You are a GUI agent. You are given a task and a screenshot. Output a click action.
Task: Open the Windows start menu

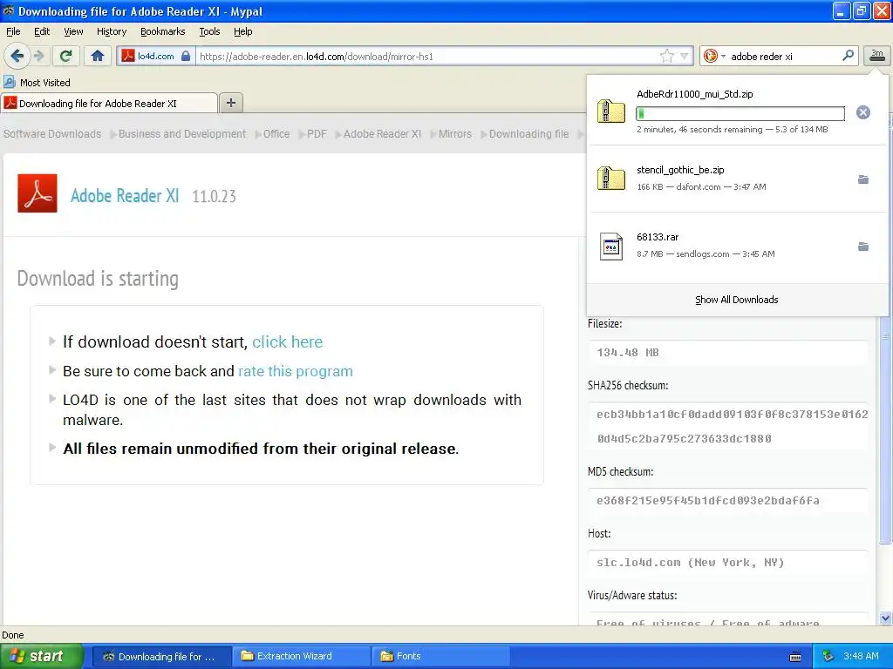pos(41,656)
